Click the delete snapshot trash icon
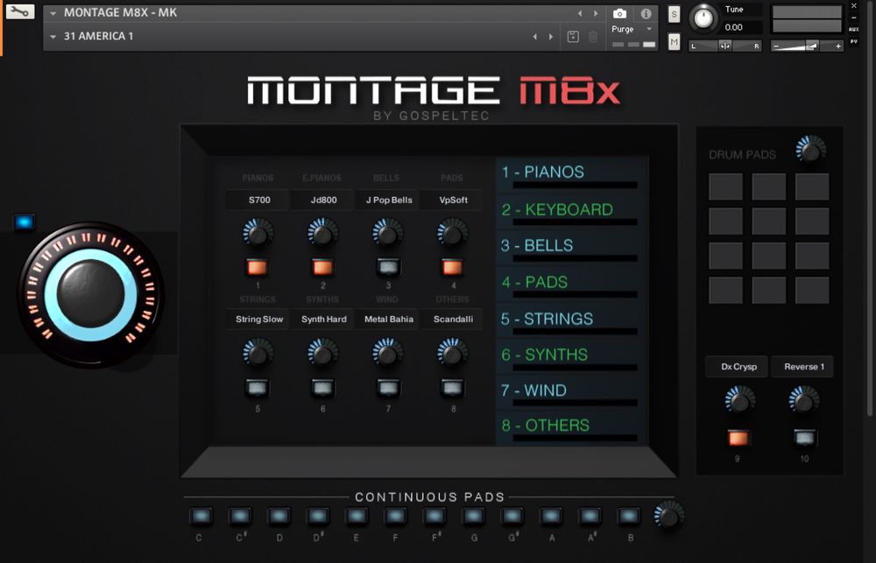 [x=593, y=37]
